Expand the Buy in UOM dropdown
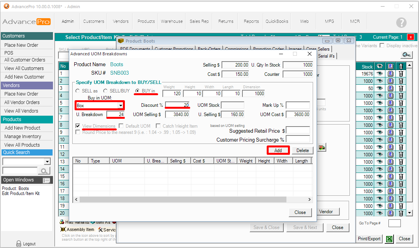The image size is (419, 248). click(121, 105)
